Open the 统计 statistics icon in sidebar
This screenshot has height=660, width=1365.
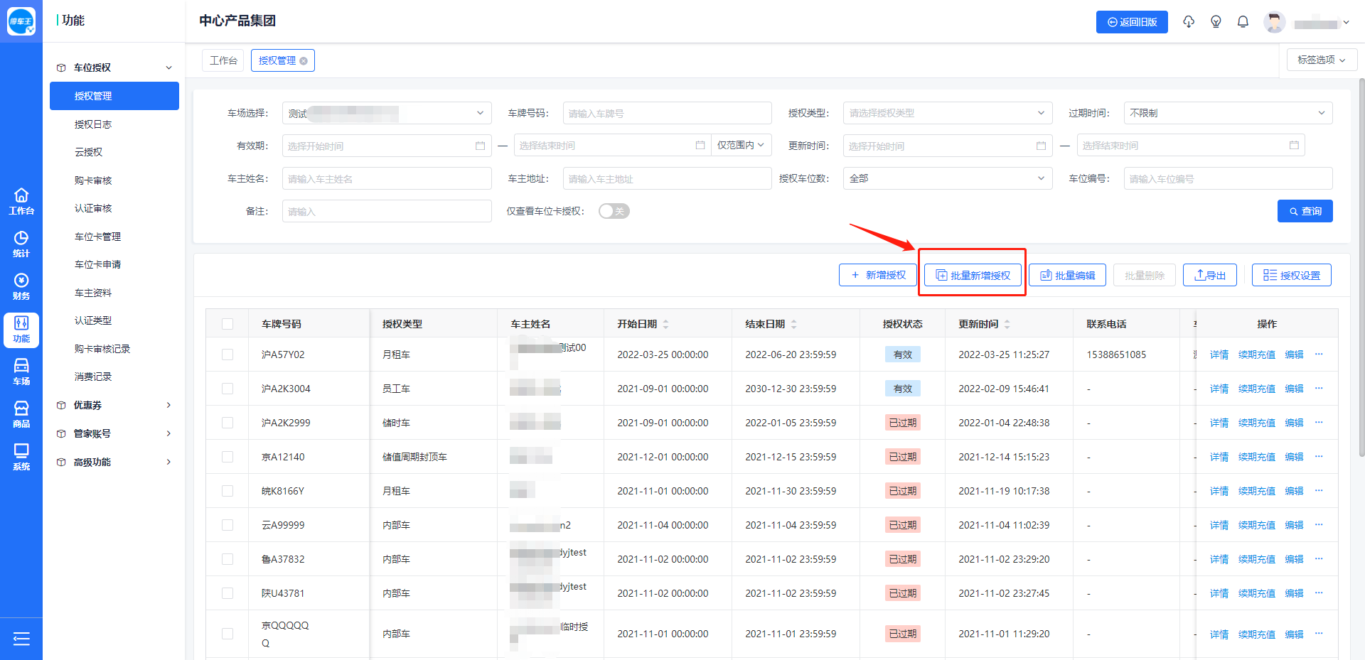(x=21, y=244)
